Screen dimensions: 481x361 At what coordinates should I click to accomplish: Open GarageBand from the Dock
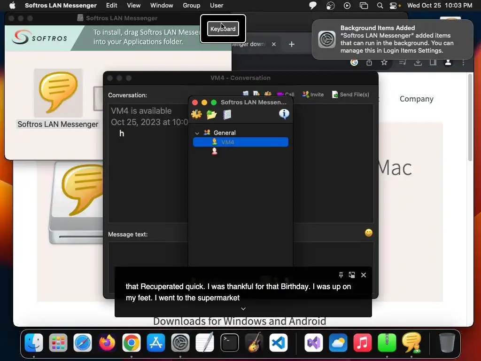[x=254, y=343]
